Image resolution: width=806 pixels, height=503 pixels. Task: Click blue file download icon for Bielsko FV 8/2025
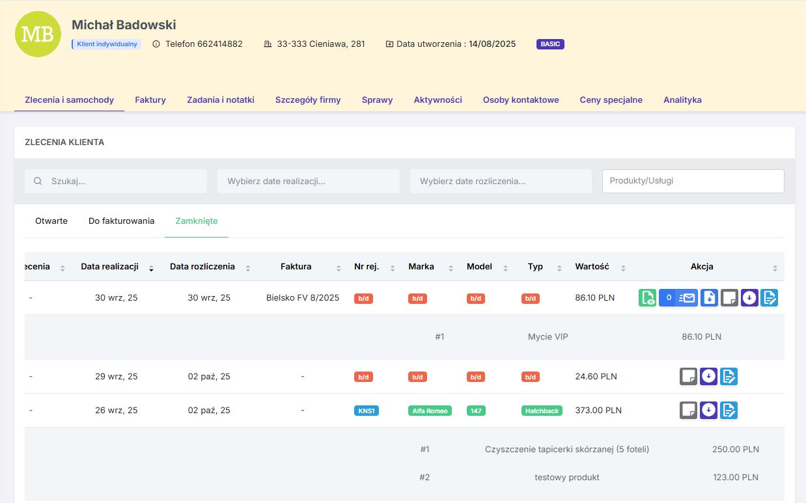pyautogui.click(x=709, y=298)
